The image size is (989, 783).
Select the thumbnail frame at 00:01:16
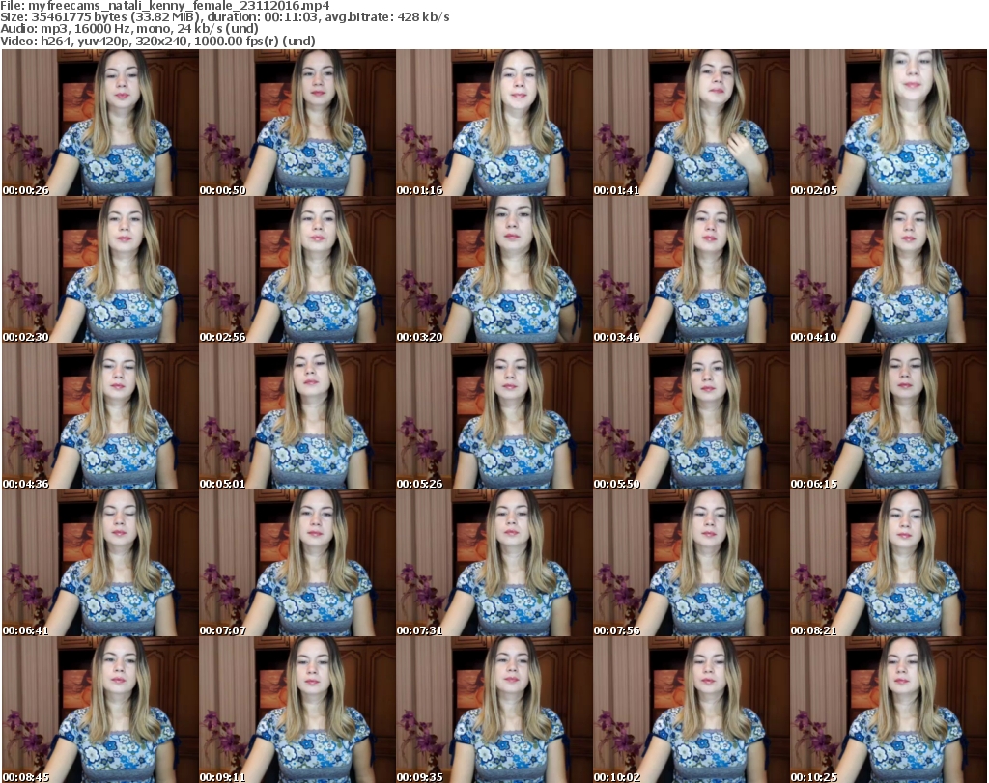[x=494, y=123]
